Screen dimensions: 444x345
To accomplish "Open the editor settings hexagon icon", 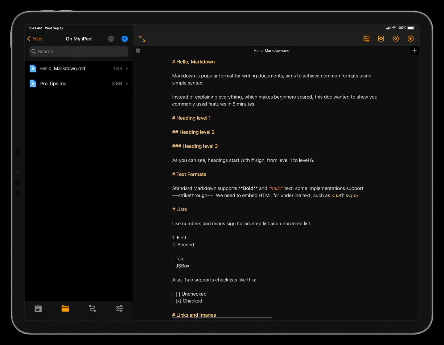I will click(x=396, y=39).
